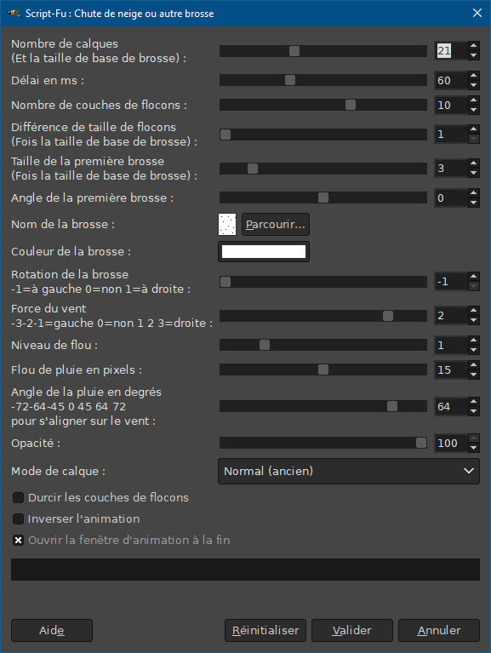Viewport: 491px width, 653px height.
Task: Decrease Opacité using down arrow
Action: point(473,448)
